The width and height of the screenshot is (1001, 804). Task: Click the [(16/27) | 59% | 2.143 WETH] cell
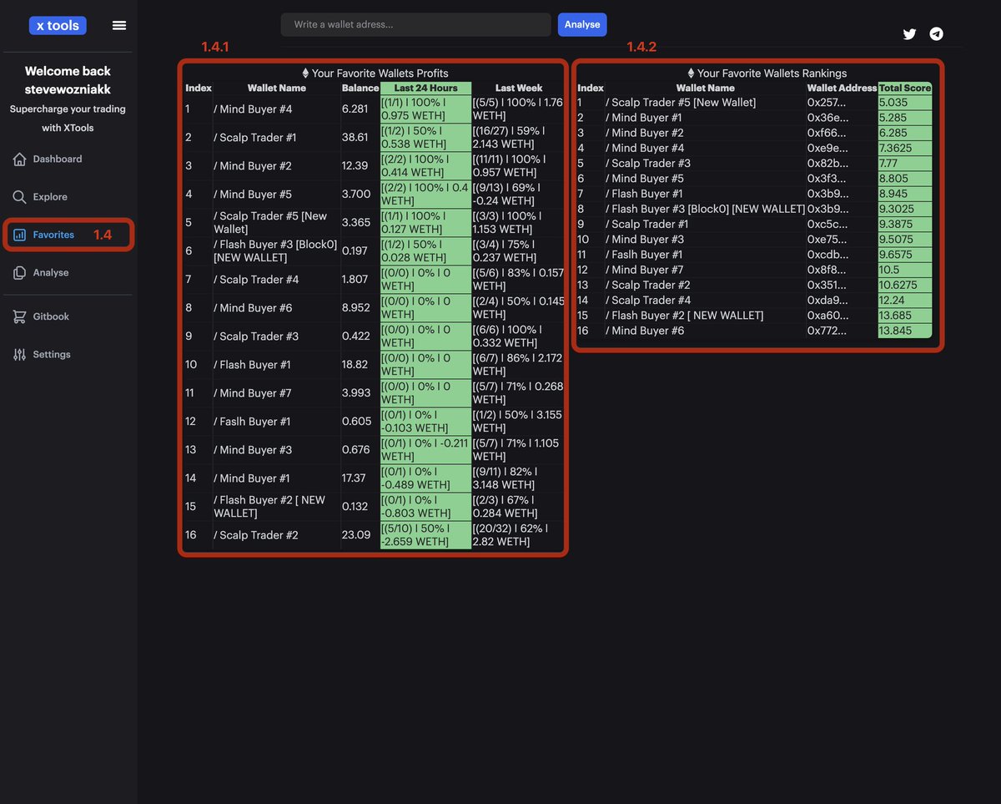point(518,138)
